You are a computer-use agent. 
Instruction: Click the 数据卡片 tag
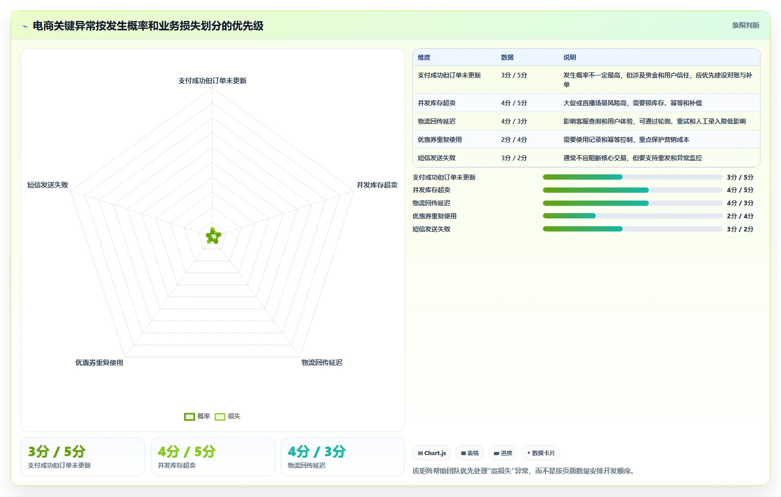tap(541, 453)
